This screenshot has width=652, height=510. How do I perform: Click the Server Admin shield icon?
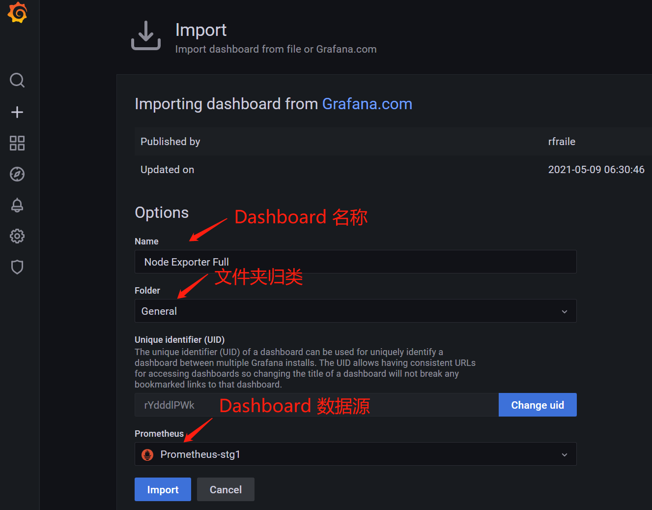pyautogui.click(x=17, y=267)
